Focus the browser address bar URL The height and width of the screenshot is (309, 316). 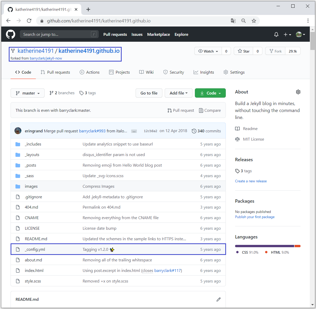99,21
